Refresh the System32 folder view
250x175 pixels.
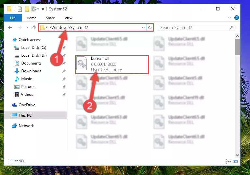click(150, 27)
